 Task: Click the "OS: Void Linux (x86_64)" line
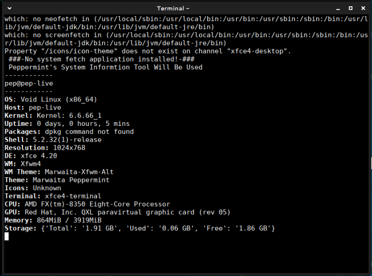click(51, 100)
